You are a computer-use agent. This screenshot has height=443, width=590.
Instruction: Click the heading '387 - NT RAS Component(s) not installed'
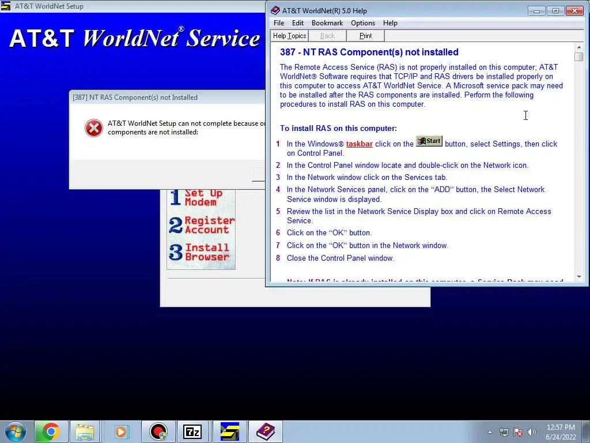pyautogui.click(x=369, y=52)
